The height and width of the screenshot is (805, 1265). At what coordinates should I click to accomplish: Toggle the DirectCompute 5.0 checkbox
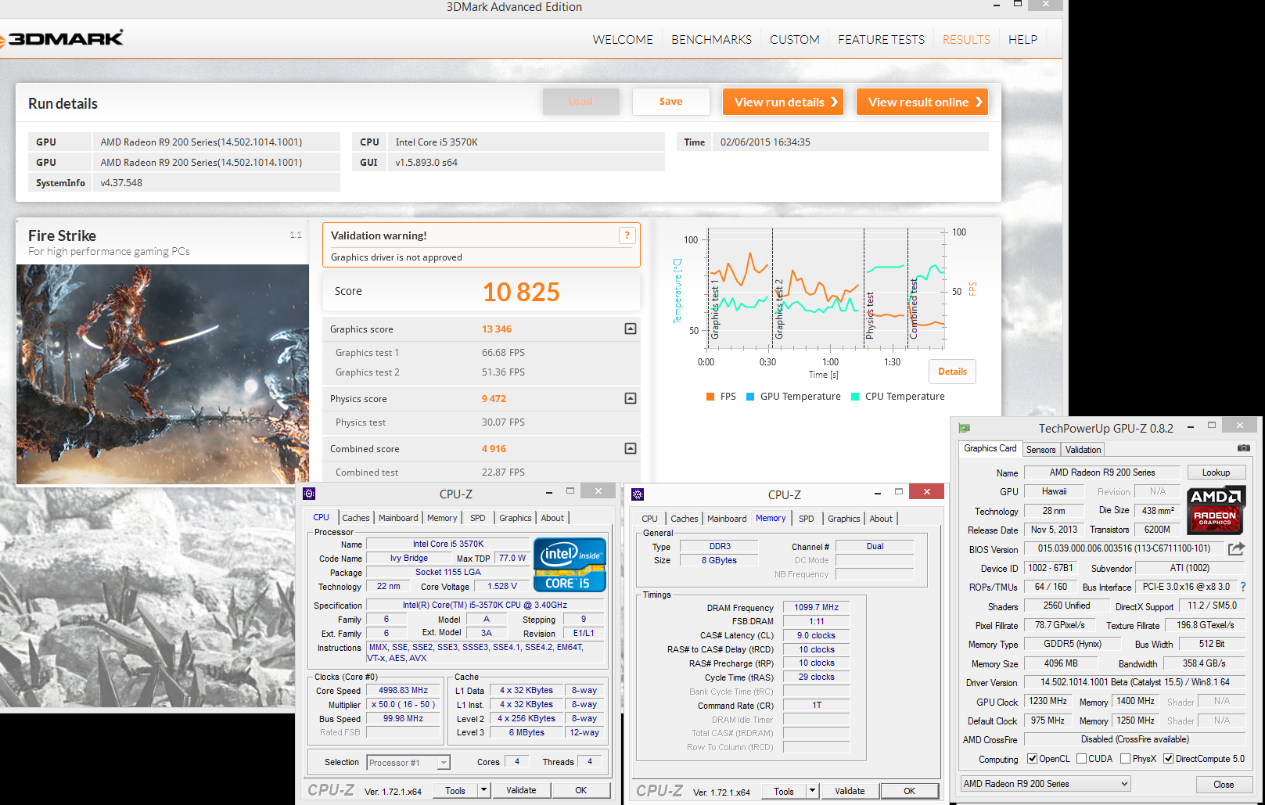[x=1168, y=759]
